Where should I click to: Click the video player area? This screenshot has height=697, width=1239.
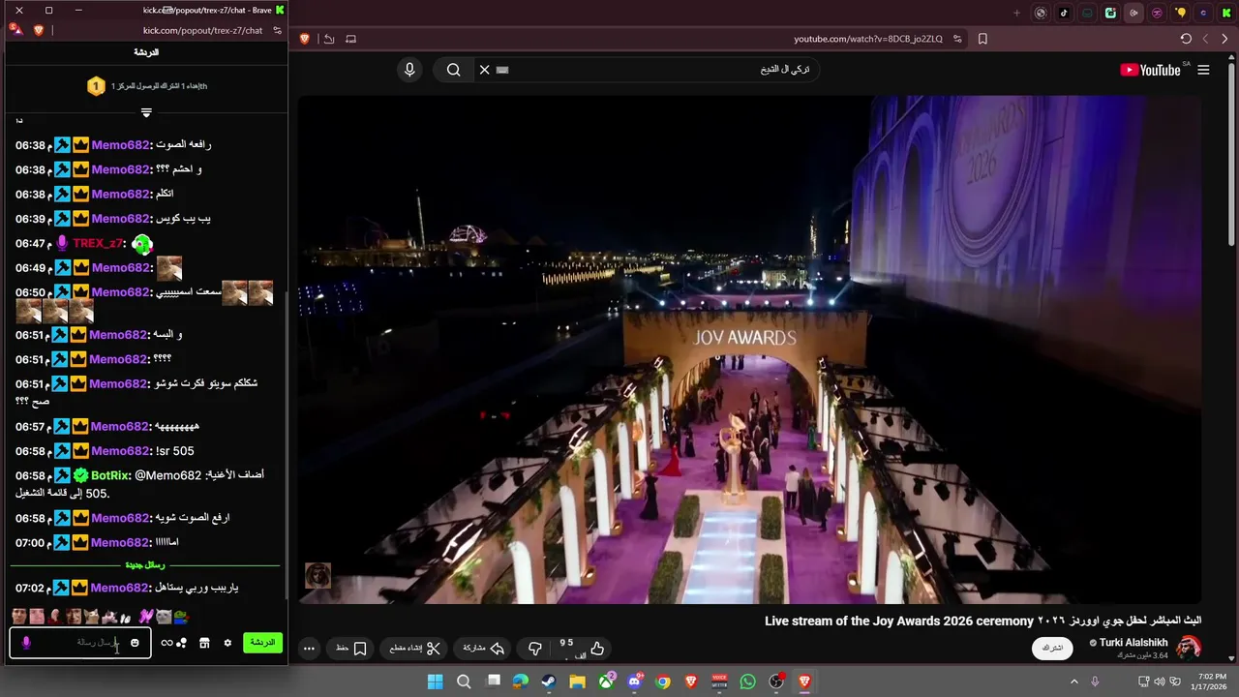(x=748, y=349)
